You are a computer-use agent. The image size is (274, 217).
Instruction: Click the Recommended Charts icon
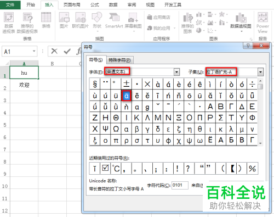tap(187, 23)
